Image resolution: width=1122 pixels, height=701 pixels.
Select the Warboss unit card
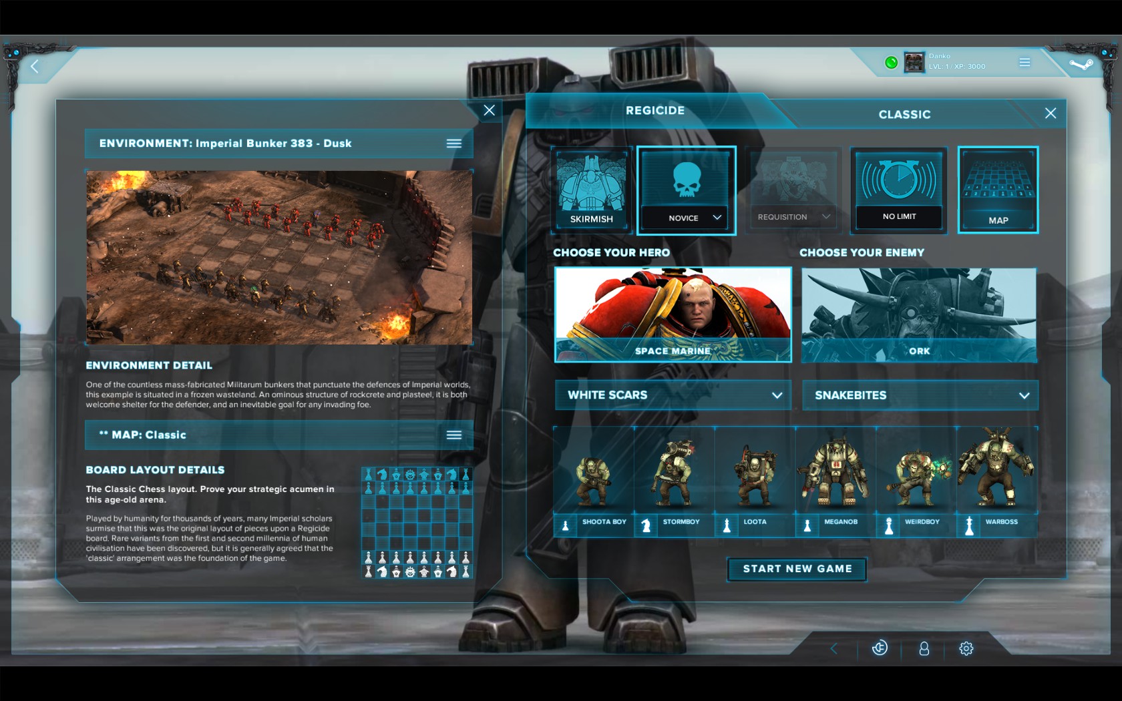[x=997, y=481]
